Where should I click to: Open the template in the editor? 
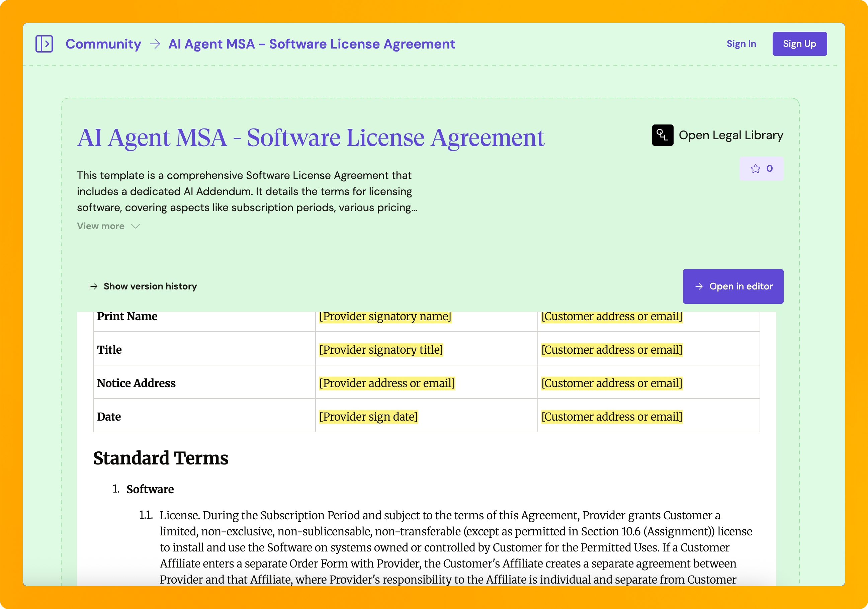733,286
